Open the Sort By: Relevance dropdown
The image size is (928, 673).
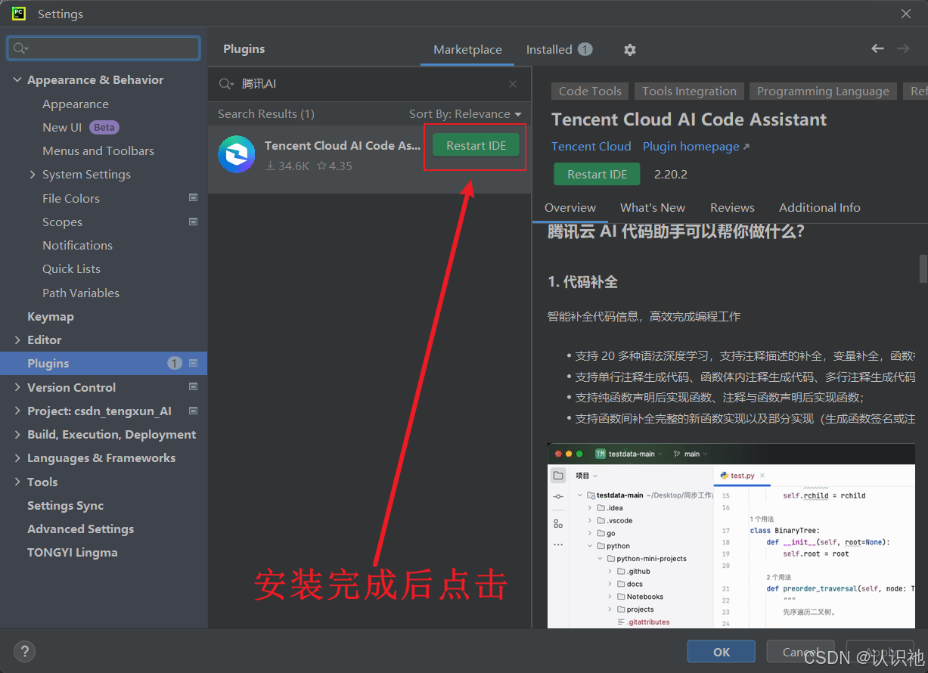[x=465, y=113]
